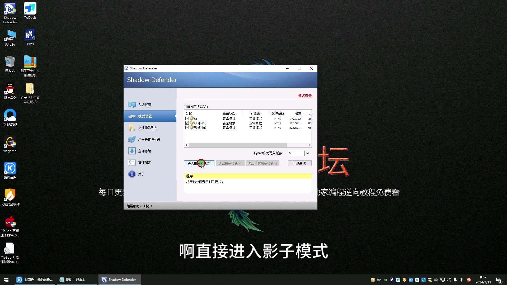Open 回收站 recycle bin icon
The image size is (507, 285).
(x=10, y=64)
